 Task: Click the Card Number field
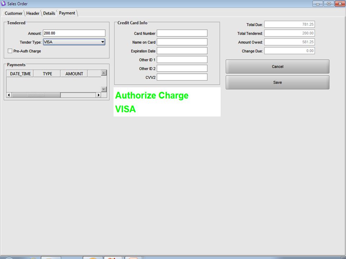tap(182, 33)
